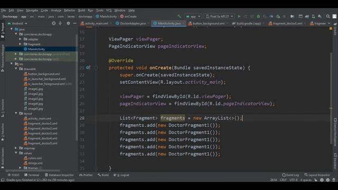
Task: Click the UTF-8 encoding in status bar
Action: point(294,180)
